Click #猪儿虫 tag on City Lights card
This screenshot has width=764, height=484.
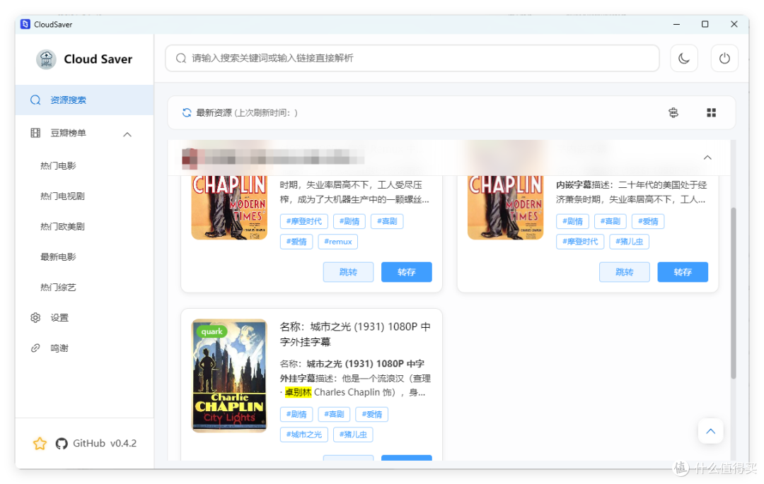353,435
